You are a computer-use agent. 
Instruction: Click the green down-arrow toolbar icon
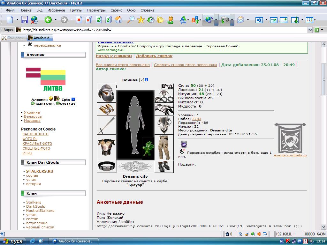tap(295, 20)
